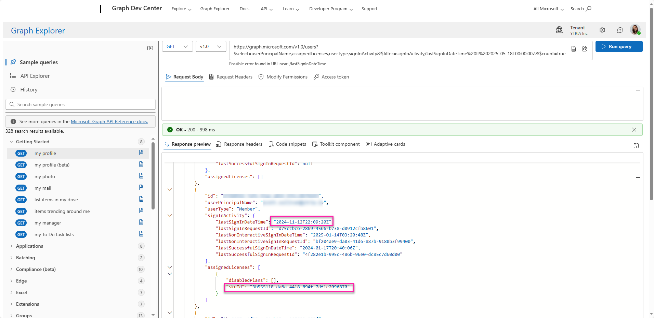Open docs icon for 'items trending around me'
Viewport: 654px width, 318px height.
coord(141,211)
